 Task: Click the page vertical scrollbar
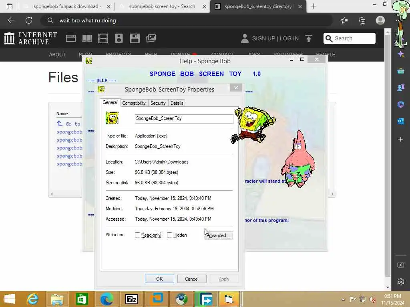[x=388, y=157]
